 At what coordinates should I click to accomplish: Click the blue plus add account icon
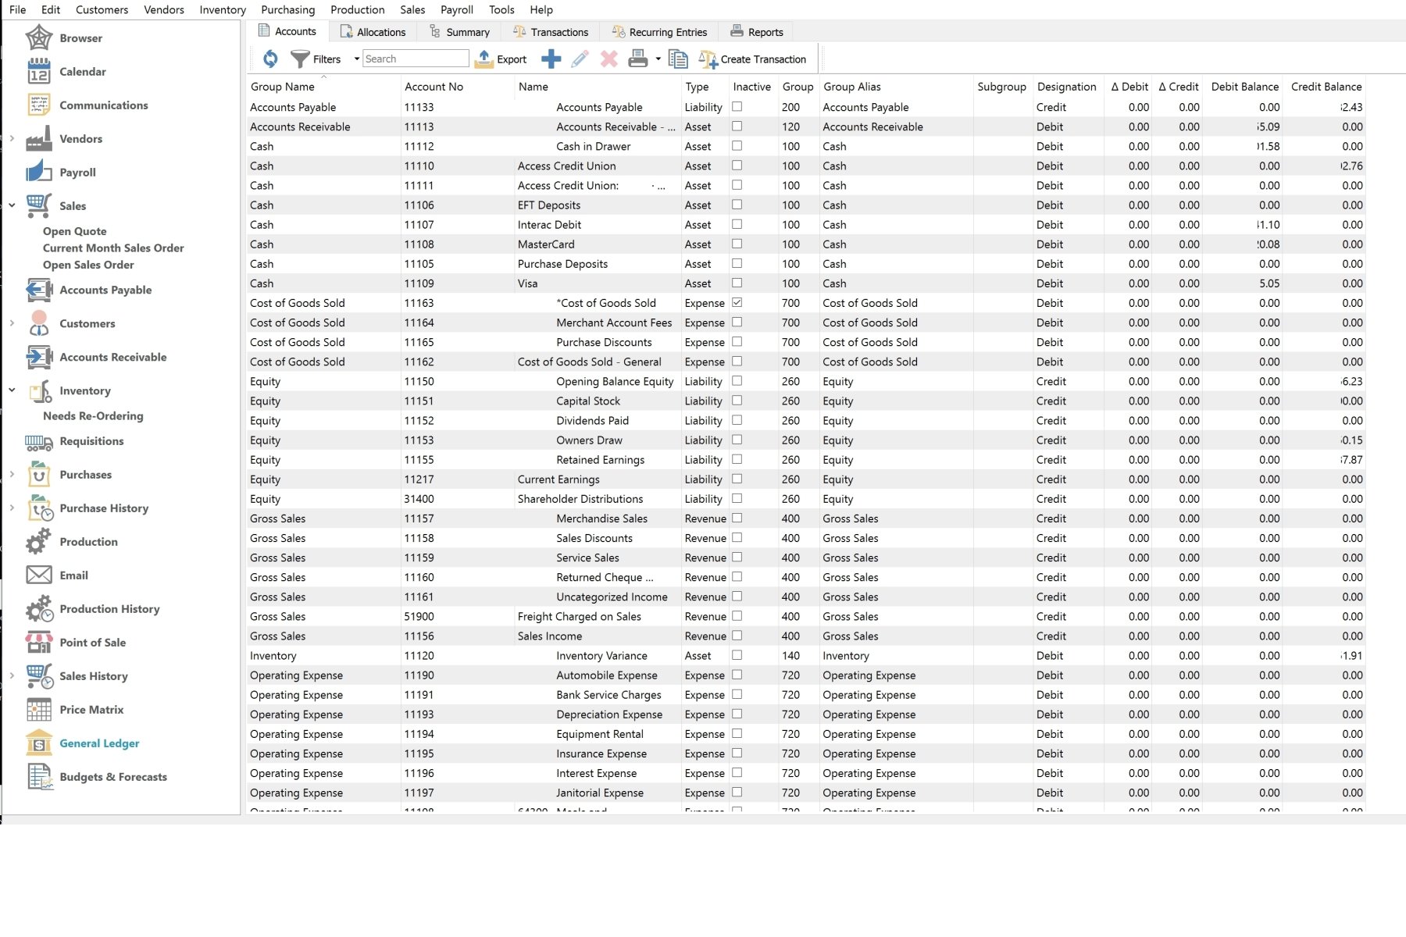pos(551,59)
